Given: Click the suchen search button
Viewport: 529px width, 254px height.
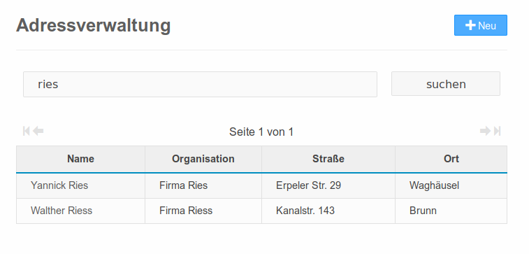Looking at the screenshot, I should pyautogui.click(x=446, y=84).
